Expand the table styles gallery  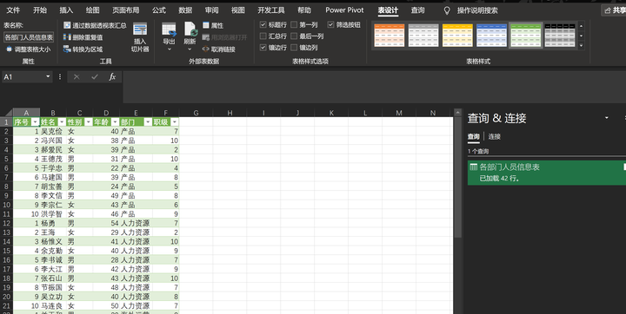click(582, 46)
